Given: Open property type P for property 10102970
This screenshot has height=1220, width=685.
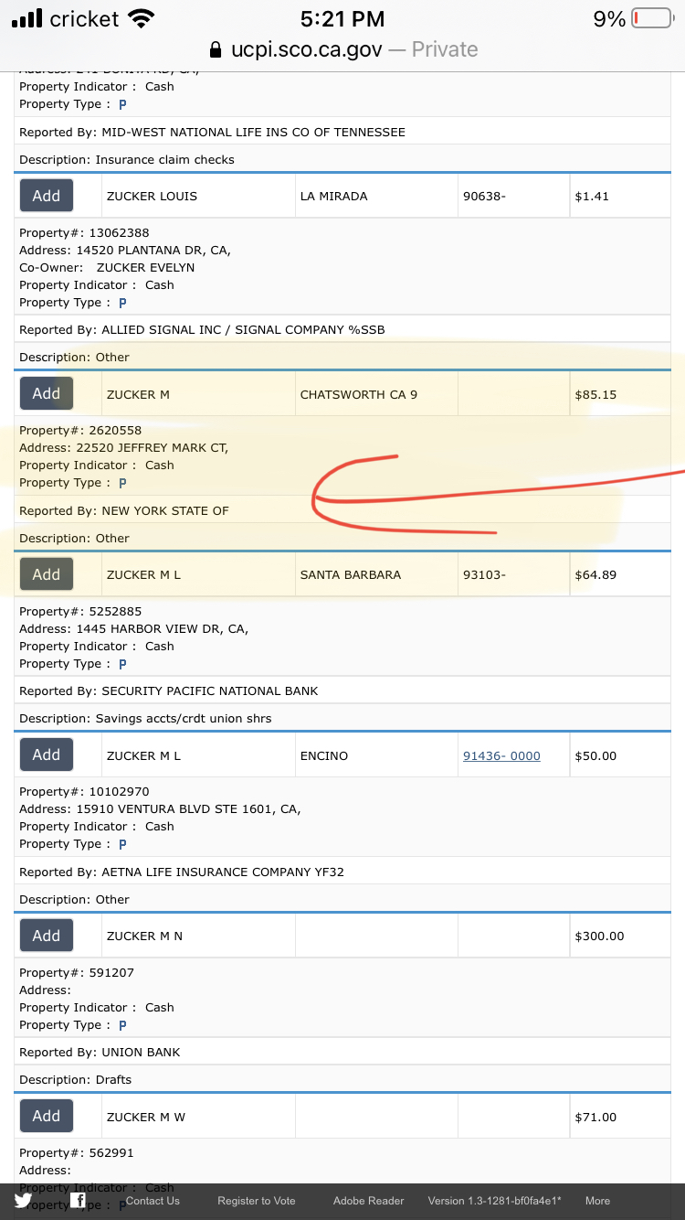Looking at the screenshot, I should click(x=122, y=844).
